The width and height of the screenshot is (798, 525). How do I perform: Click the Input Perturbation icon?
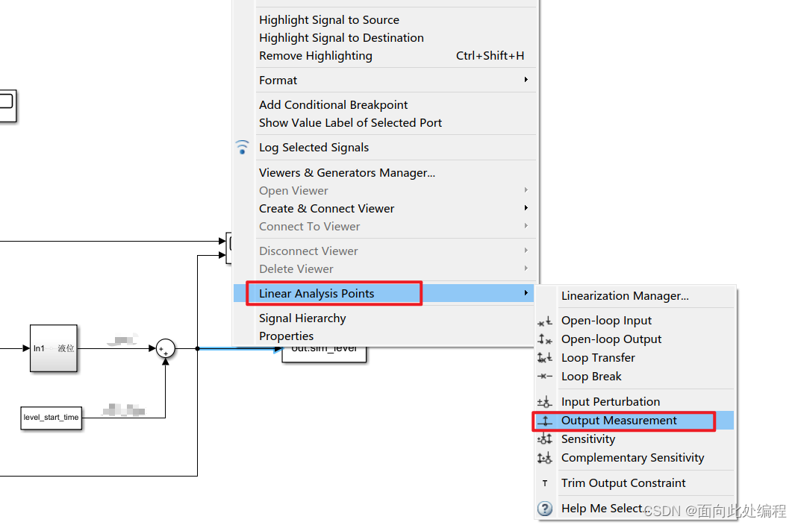point(544,402)
